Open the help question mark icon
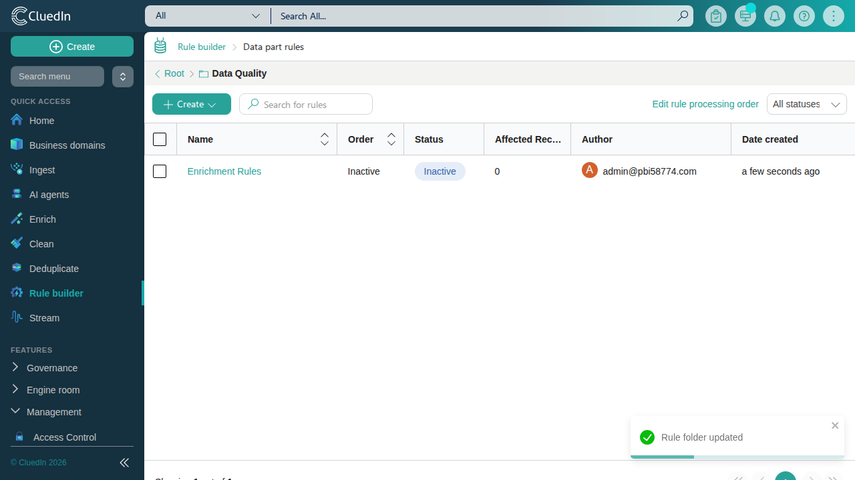 tap(804, 16)
